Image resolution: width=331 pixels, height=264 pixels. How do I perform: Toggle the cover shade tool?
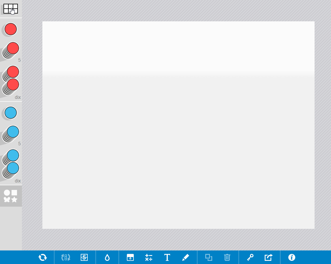(130, 257)
